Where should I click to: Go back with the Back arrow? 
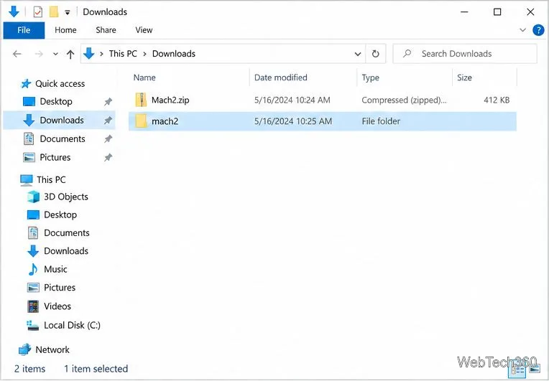click(x=17, y=54)
